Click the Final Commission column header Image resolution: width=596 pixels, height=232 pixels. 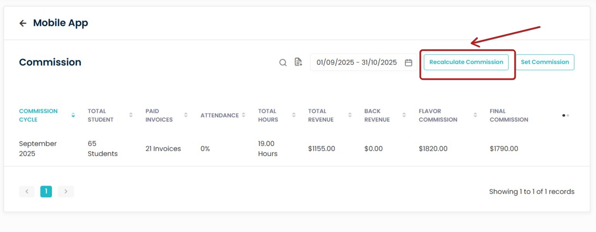tap(509, 115)
